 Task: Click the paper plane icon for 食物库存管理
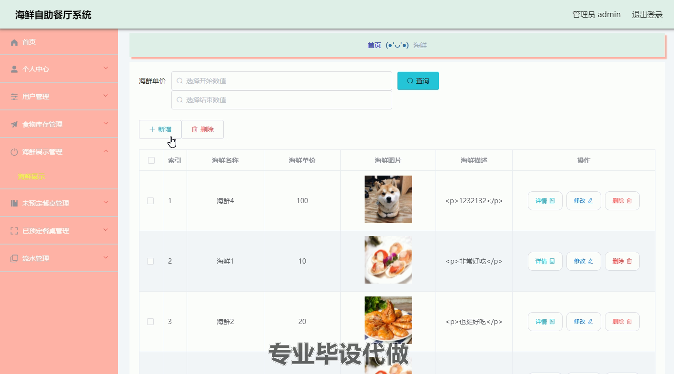[x=14, y=125]
